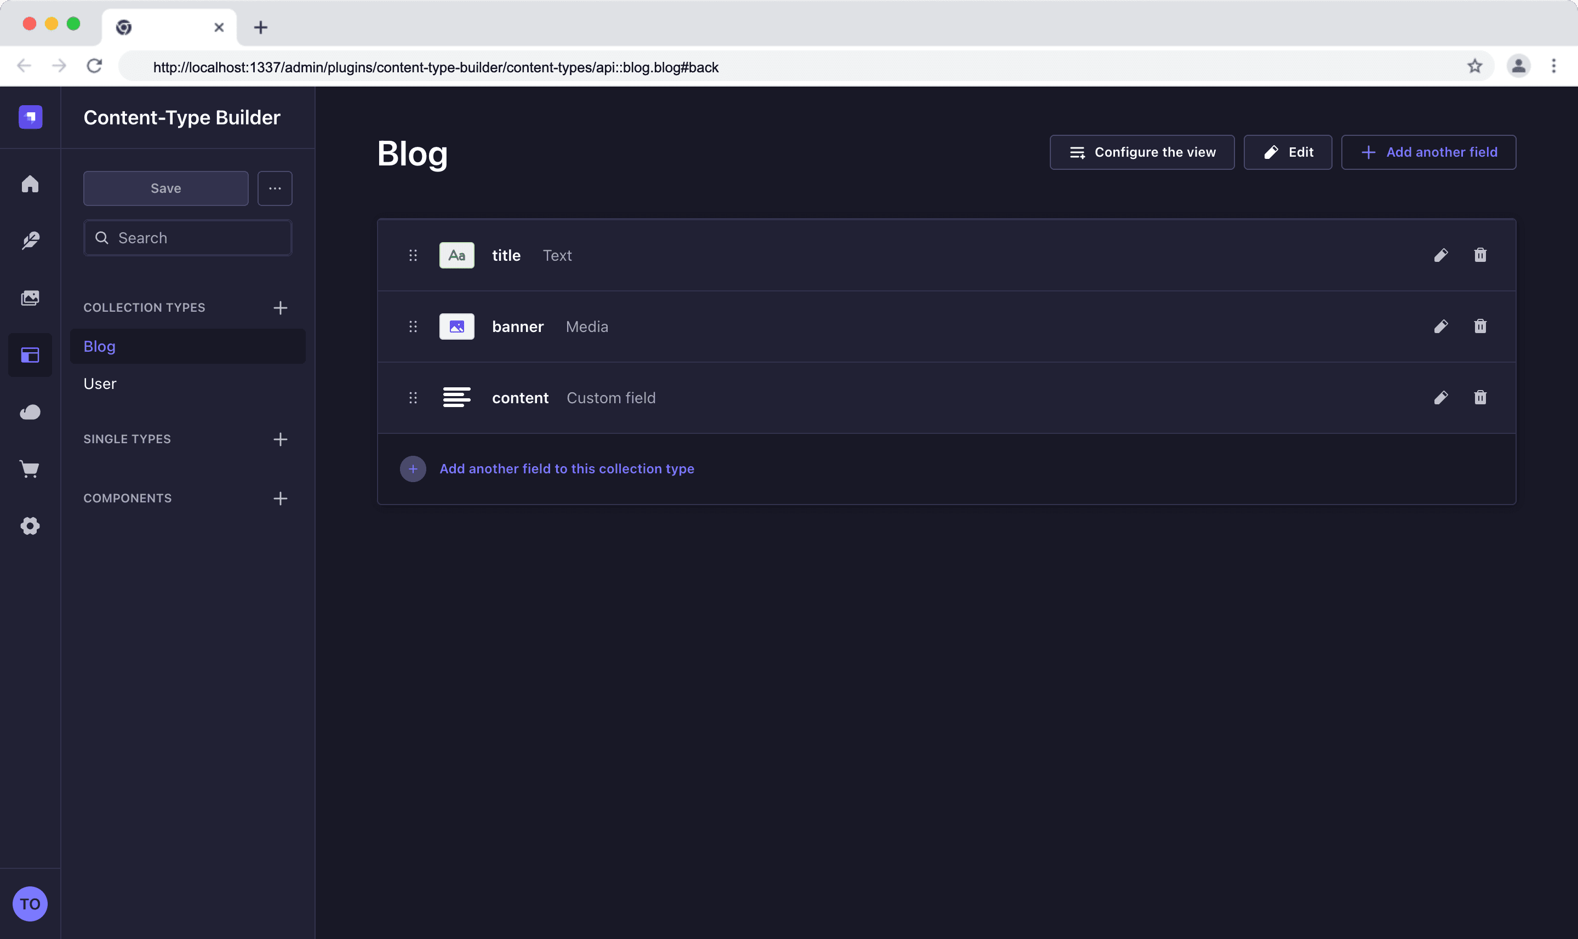This screenshot has width=1578, height=939.
Task: Open the Cloud deploy icon
Action: tap(30, 412)
